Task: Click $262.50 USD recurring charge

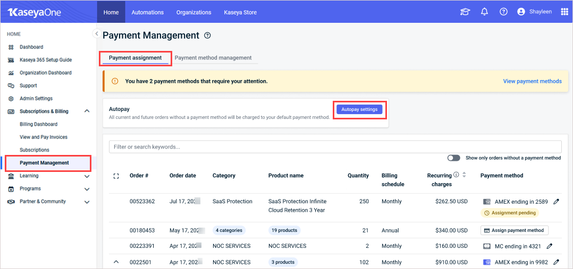Action: click(x=452, y=202)
